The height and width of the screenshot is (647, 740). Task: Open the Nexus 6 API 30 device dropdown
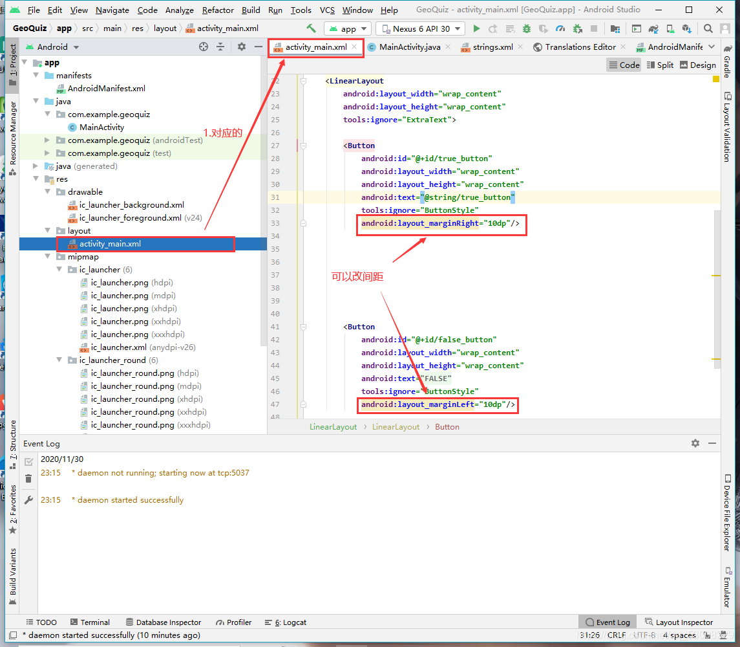421,29
